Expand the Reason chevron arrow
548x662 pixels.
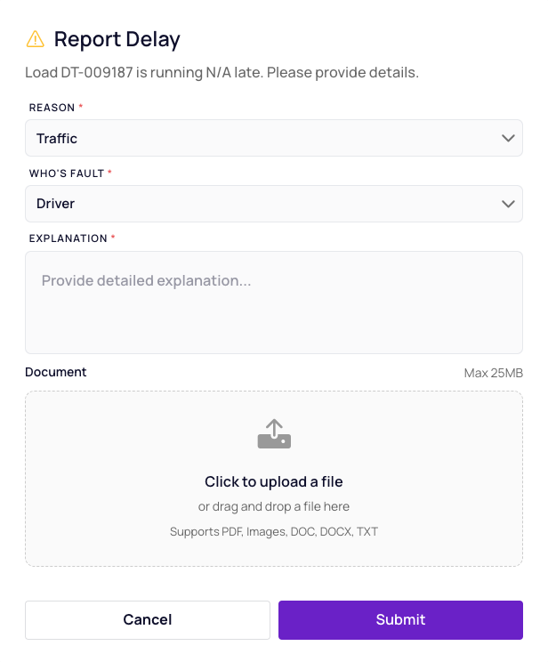coord(508,138)
